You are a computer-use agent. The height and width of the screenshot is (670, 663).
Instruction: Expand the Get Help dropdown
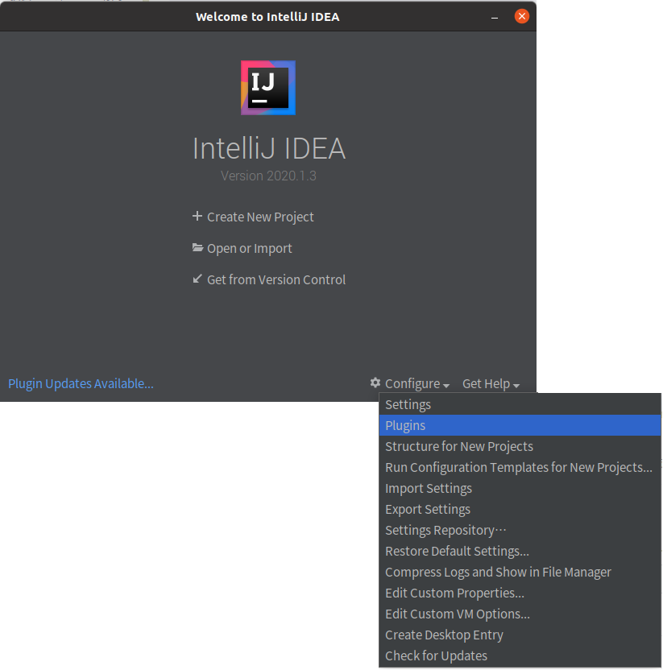491,383
